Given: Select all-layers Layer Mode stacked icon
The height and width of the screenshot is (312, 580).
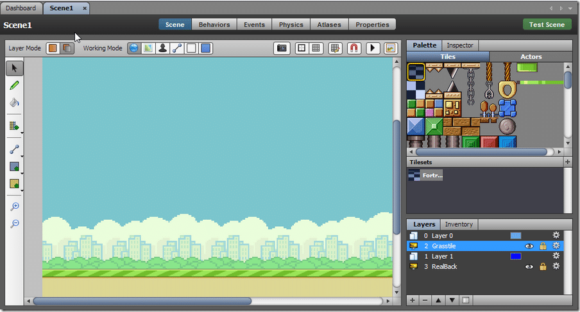Looking at the screenshot, I should click(67, 48).
